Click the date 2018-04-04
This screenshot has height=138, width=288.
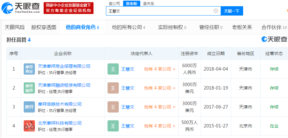(216, 69)
